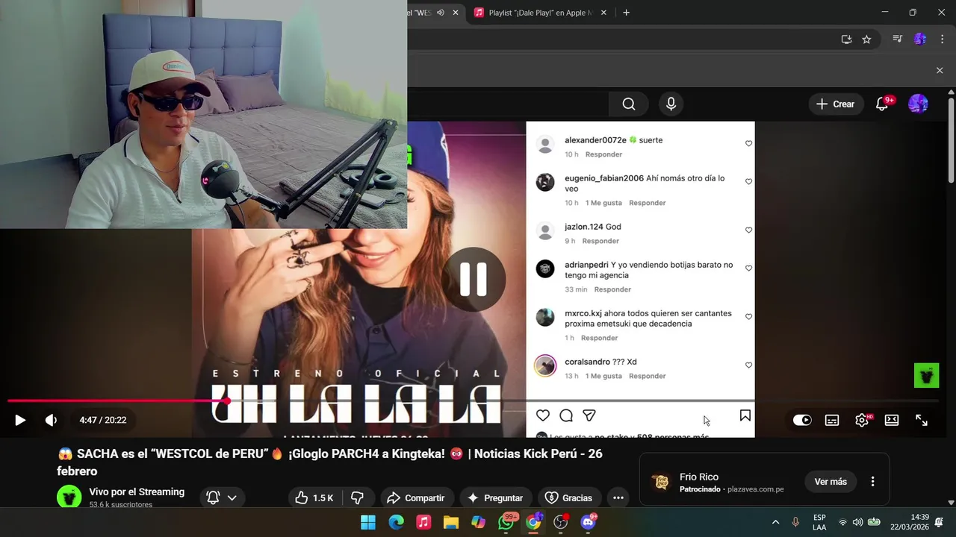
Task: Open the YouTube notifications bell
Action: click(882, 104)
